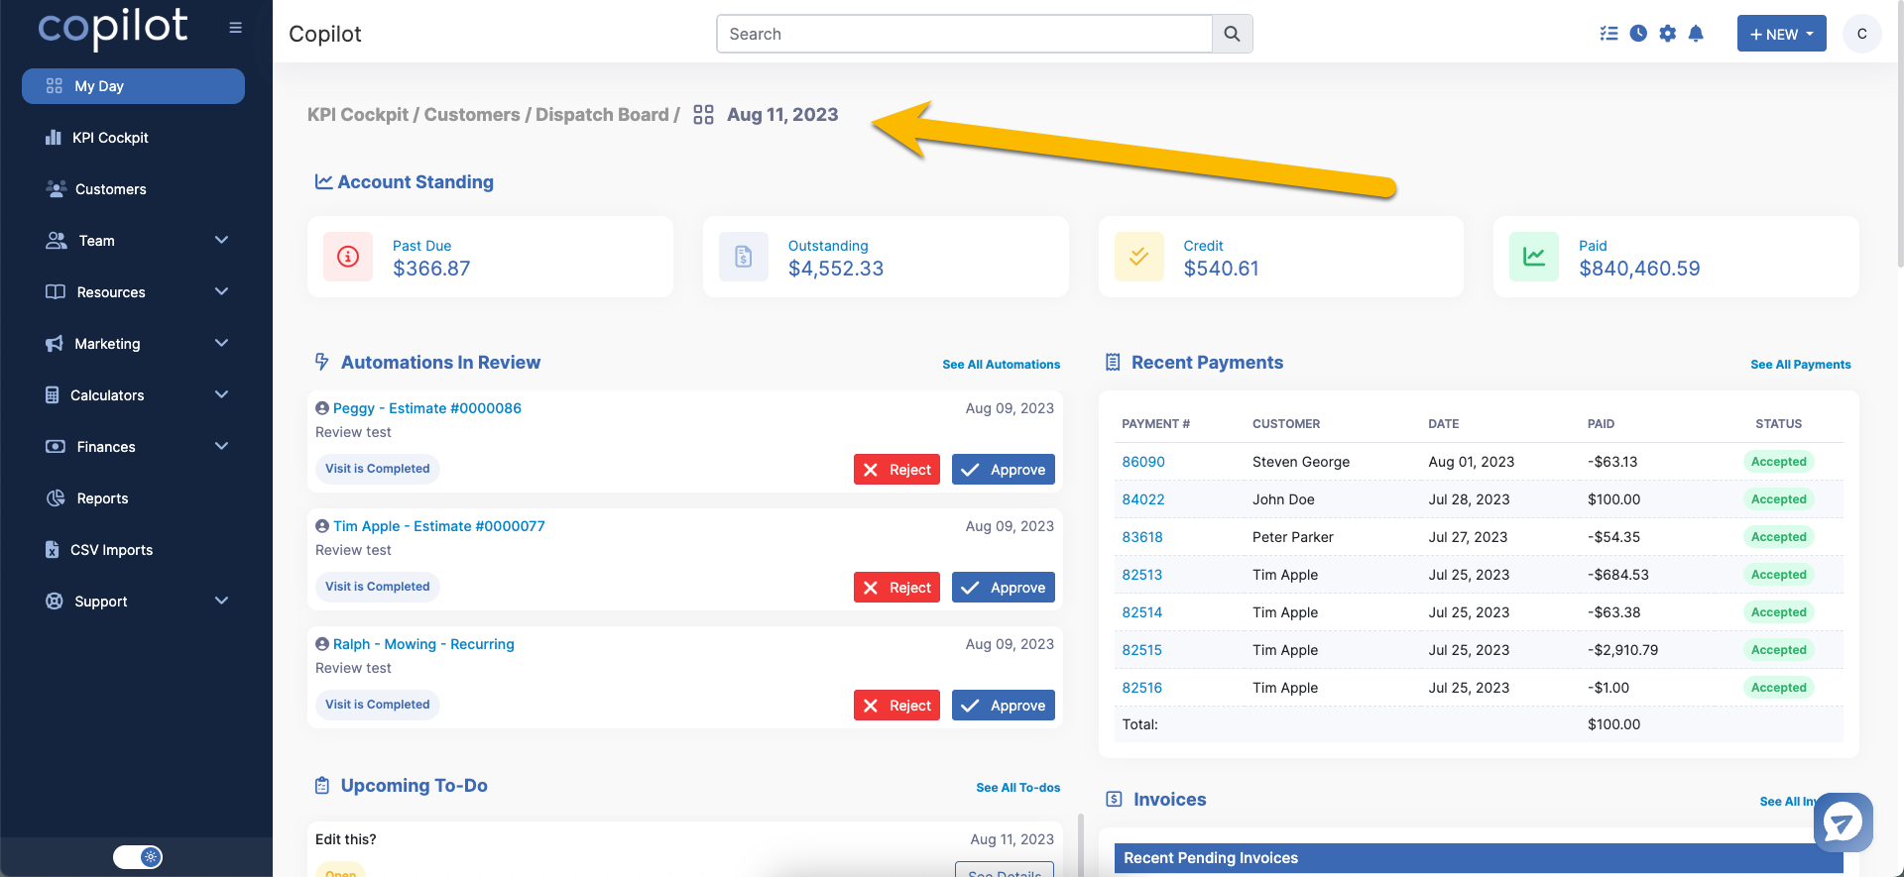Open payment 84022 link

(1143, 499)
